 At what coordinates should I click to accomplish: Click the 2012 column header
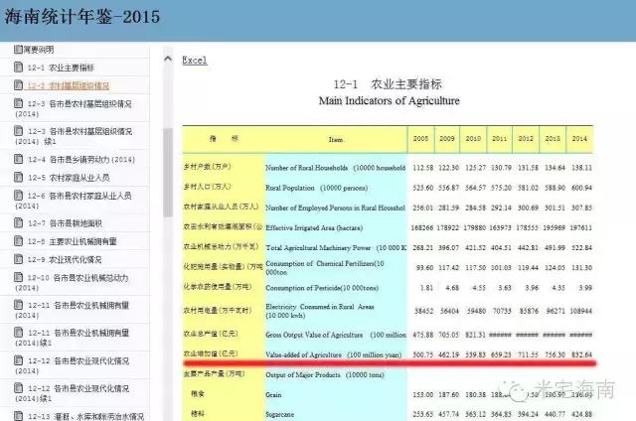click(526, 139)
